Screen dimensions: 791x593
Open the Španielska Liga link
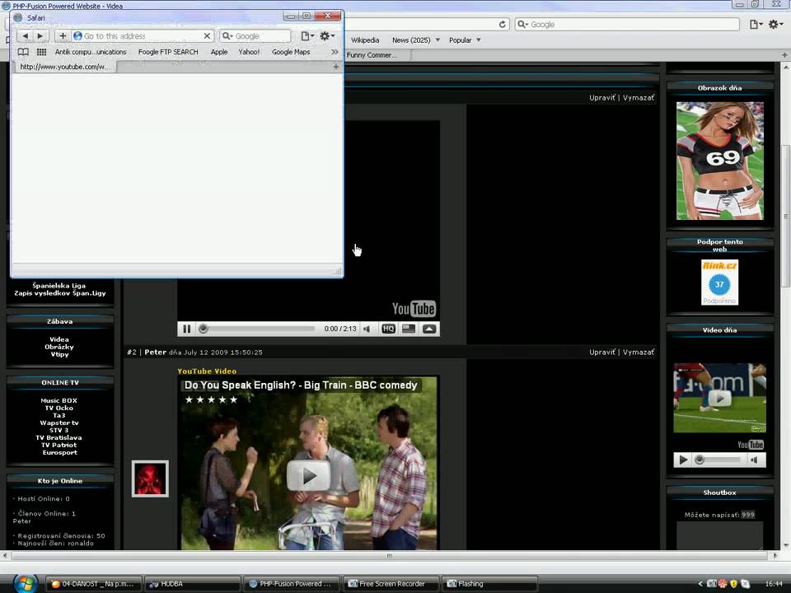point(59,286)
